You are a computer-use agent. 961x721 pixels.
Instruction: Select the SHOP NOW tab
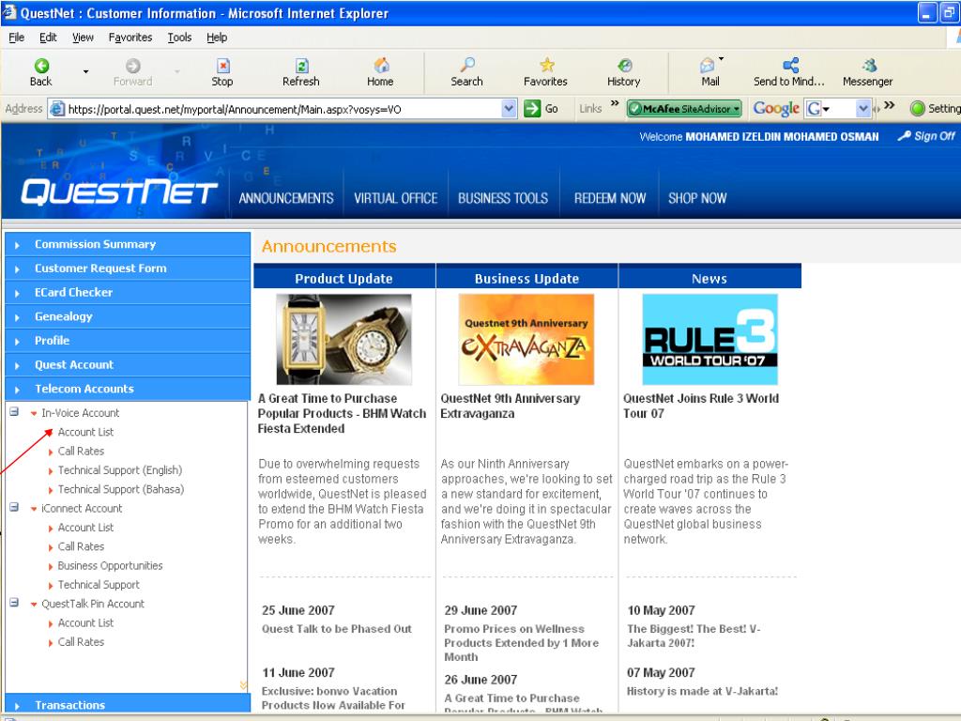click(697, 198)
